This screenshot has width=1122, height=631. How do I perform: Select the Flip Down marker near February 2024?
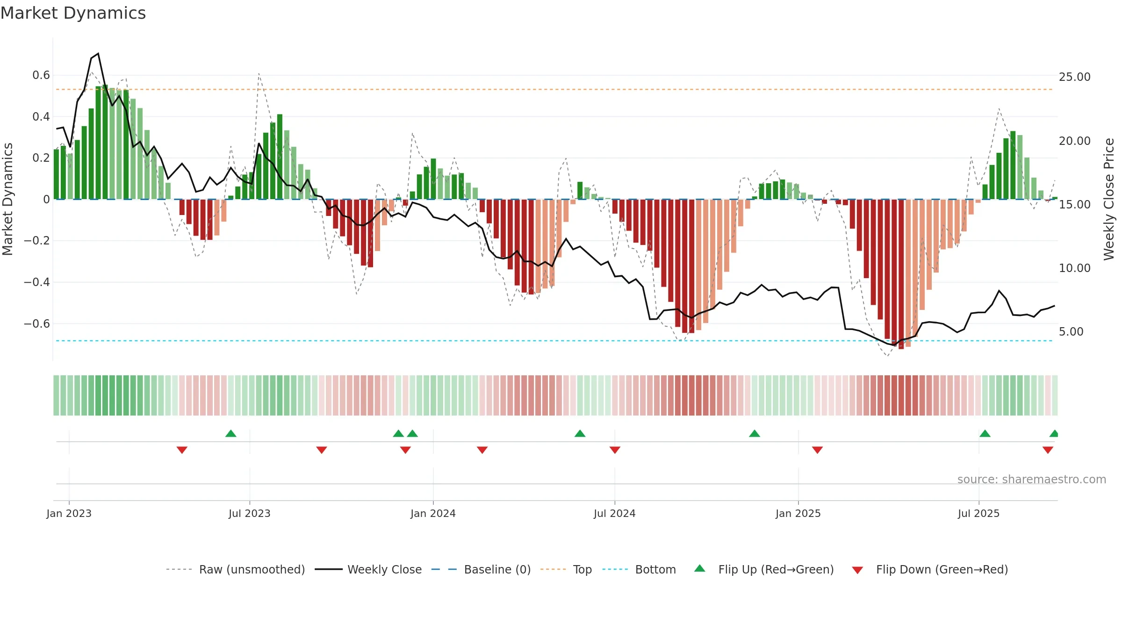coord(482,450)
